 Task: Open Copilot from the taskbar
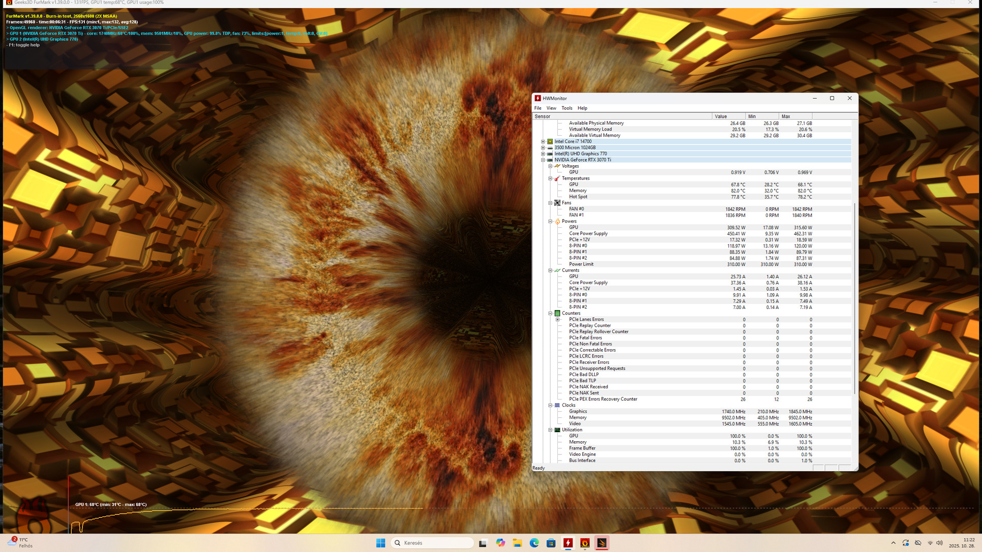tap(500, 543)
